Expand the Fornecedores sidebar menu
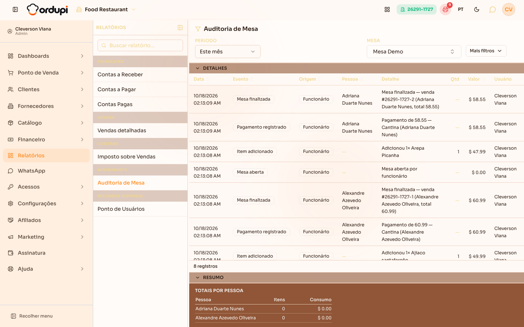Image resolution: width=524 pixels, height=327 pixels. (x=46, y=106)
